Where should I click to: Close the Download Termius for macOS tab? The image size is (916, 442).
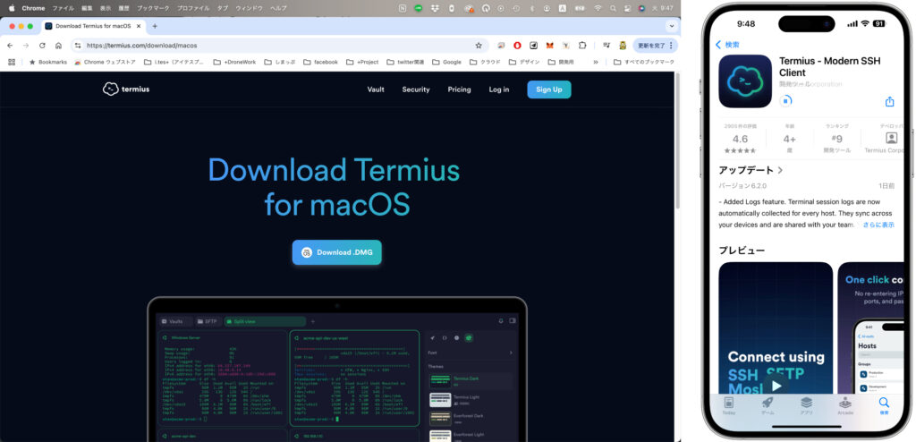pyautogui.click(x=138, y=26)
